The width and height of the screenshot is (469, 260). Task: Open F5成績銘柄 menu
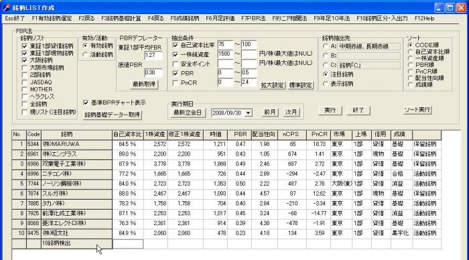pos(184,19)
